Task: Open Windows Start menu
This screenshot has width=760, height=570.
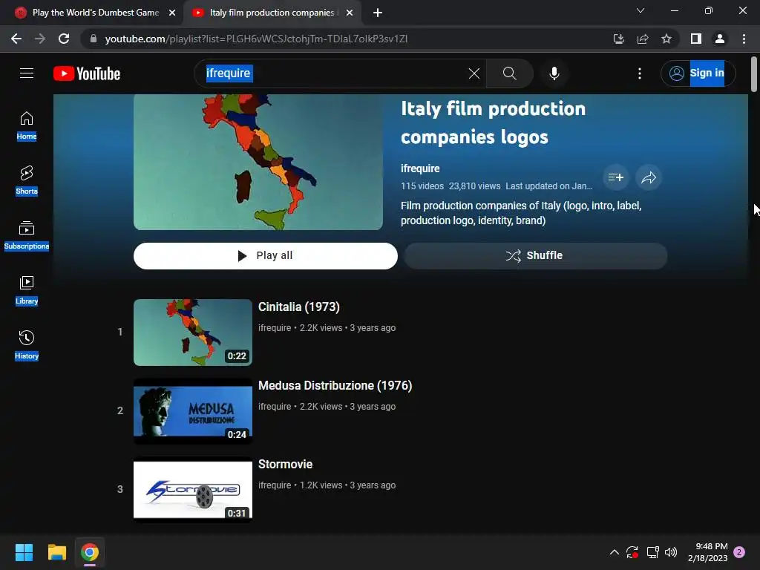Action: [24, 552]
